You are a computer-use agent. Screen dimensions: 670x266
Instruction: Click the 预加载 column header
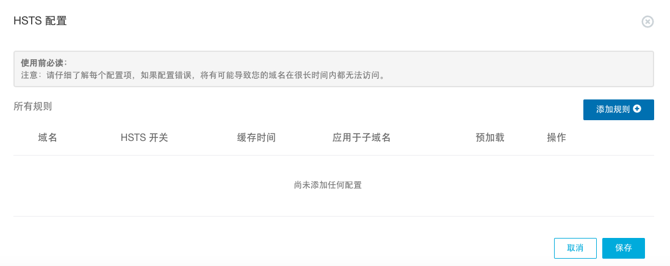pos(490,138)
